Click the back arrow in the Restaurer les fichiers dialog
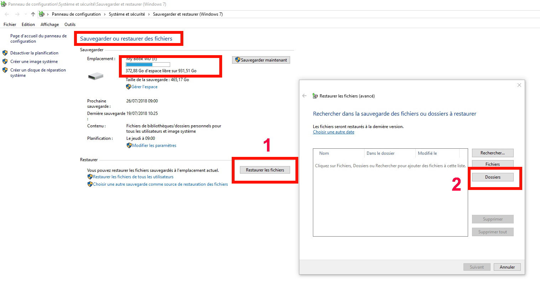This screenshot has height=291, width=540. 304,96
